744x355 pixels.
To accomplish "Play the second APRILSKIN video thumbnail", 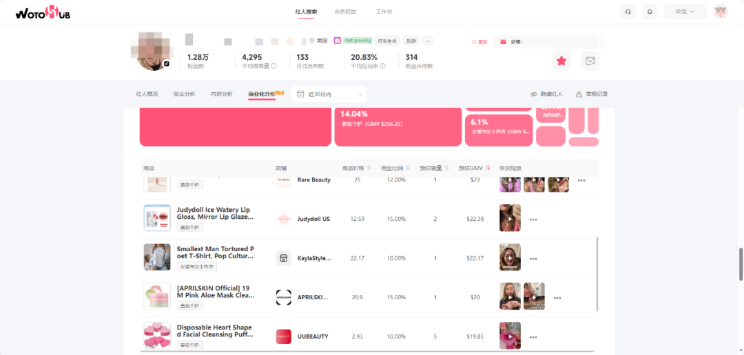I will [x=535, y=297].
